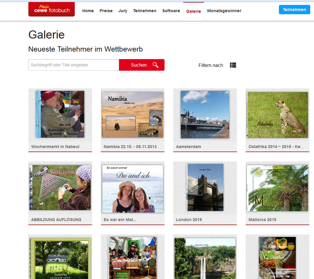The height and width of the screenshot is (279, 314).
Task: Click the Neueste Teilnehmer im Wettbewerb heading
Action: pyautogui.click(x=85, y=49)
